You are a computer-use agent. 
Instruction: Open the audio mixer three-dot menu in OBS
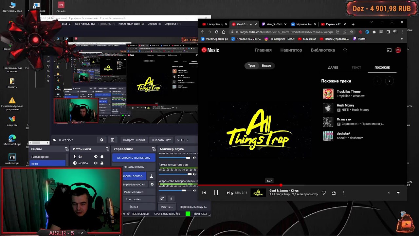[x=171, y=198]
